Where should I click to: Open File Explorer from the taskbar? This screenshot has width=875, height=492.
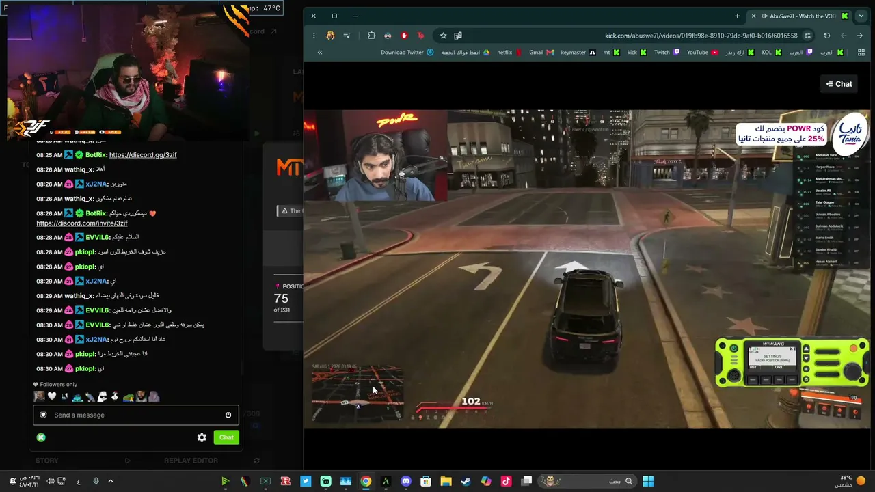click(446, 481)
